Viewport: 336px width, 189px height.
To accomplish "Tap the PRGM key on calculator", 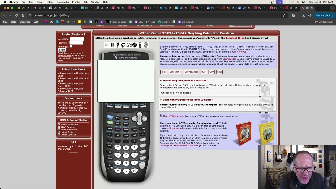I will point(126,130).
